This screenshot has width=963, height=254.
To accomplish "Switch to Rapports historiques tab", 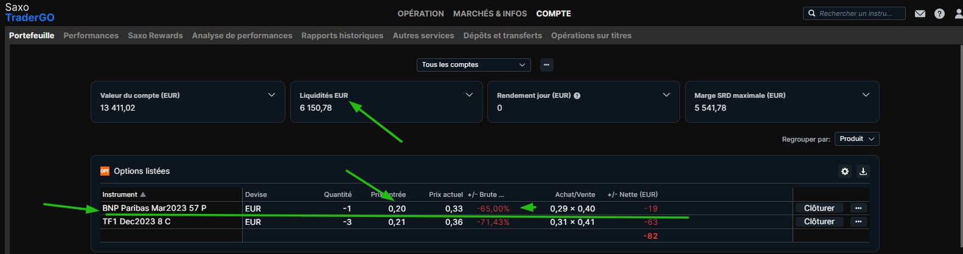I will point(342,35).
